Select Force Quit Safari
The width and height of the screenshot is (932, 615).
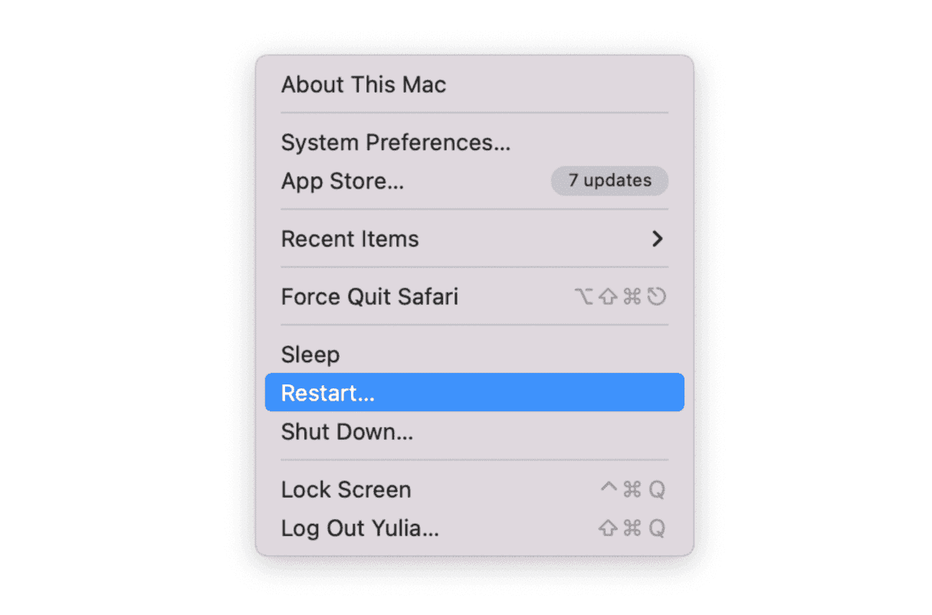coord(369,296)
